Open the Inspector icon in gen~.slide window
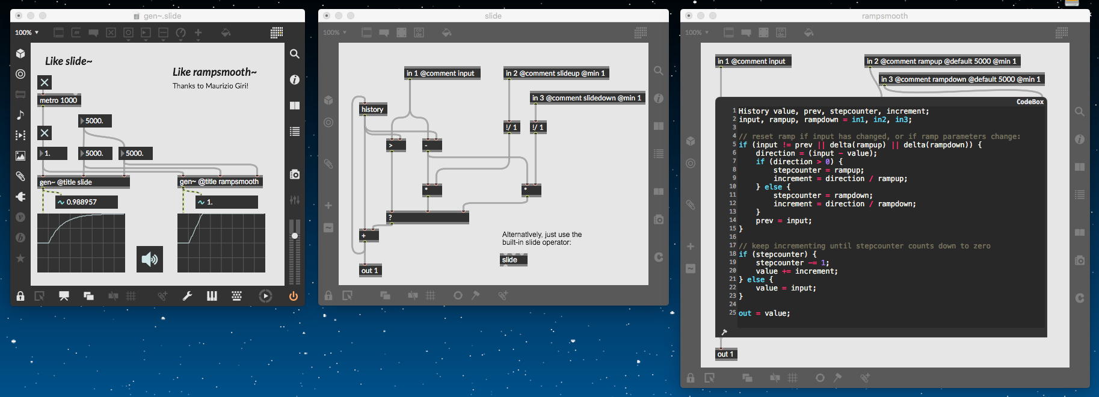Image resolution: width=1099 pixels, height=397 pixels. click(295, 79)
